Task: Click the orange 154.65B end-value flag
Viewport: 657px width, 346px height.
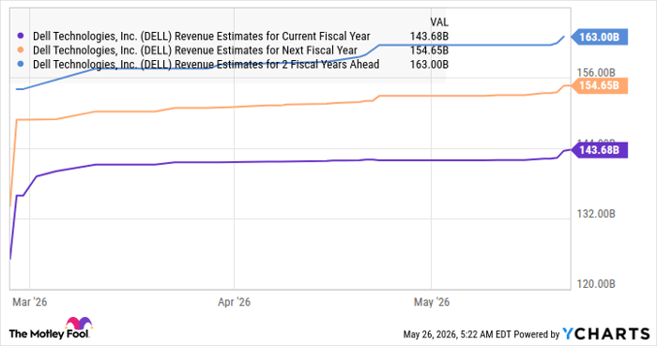Action: pos(600,85)
